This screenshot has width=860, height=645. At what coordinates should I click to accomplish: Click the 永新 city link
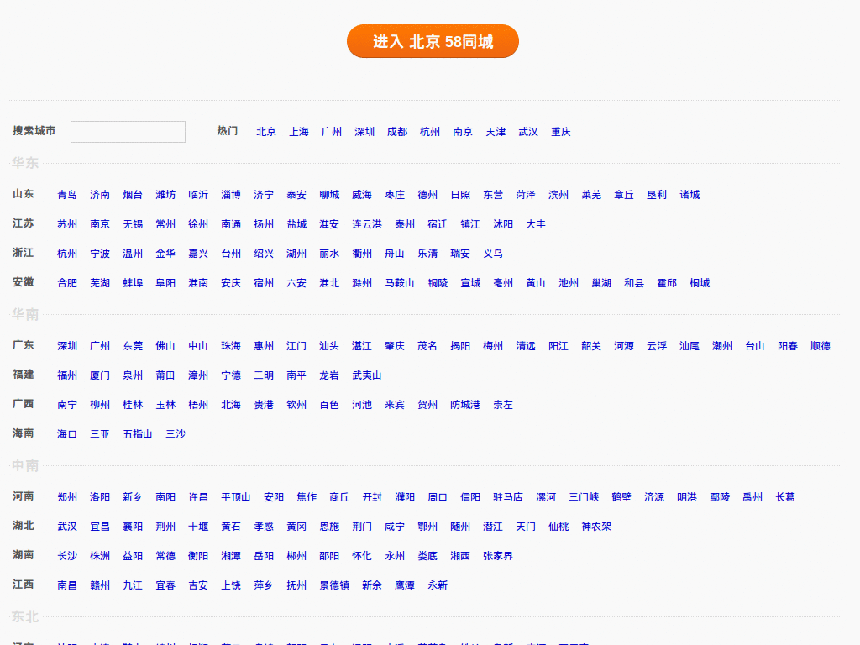[438, 585]
